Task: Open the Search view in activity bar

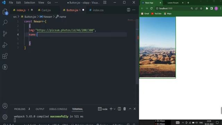Action: pos(5,22)
